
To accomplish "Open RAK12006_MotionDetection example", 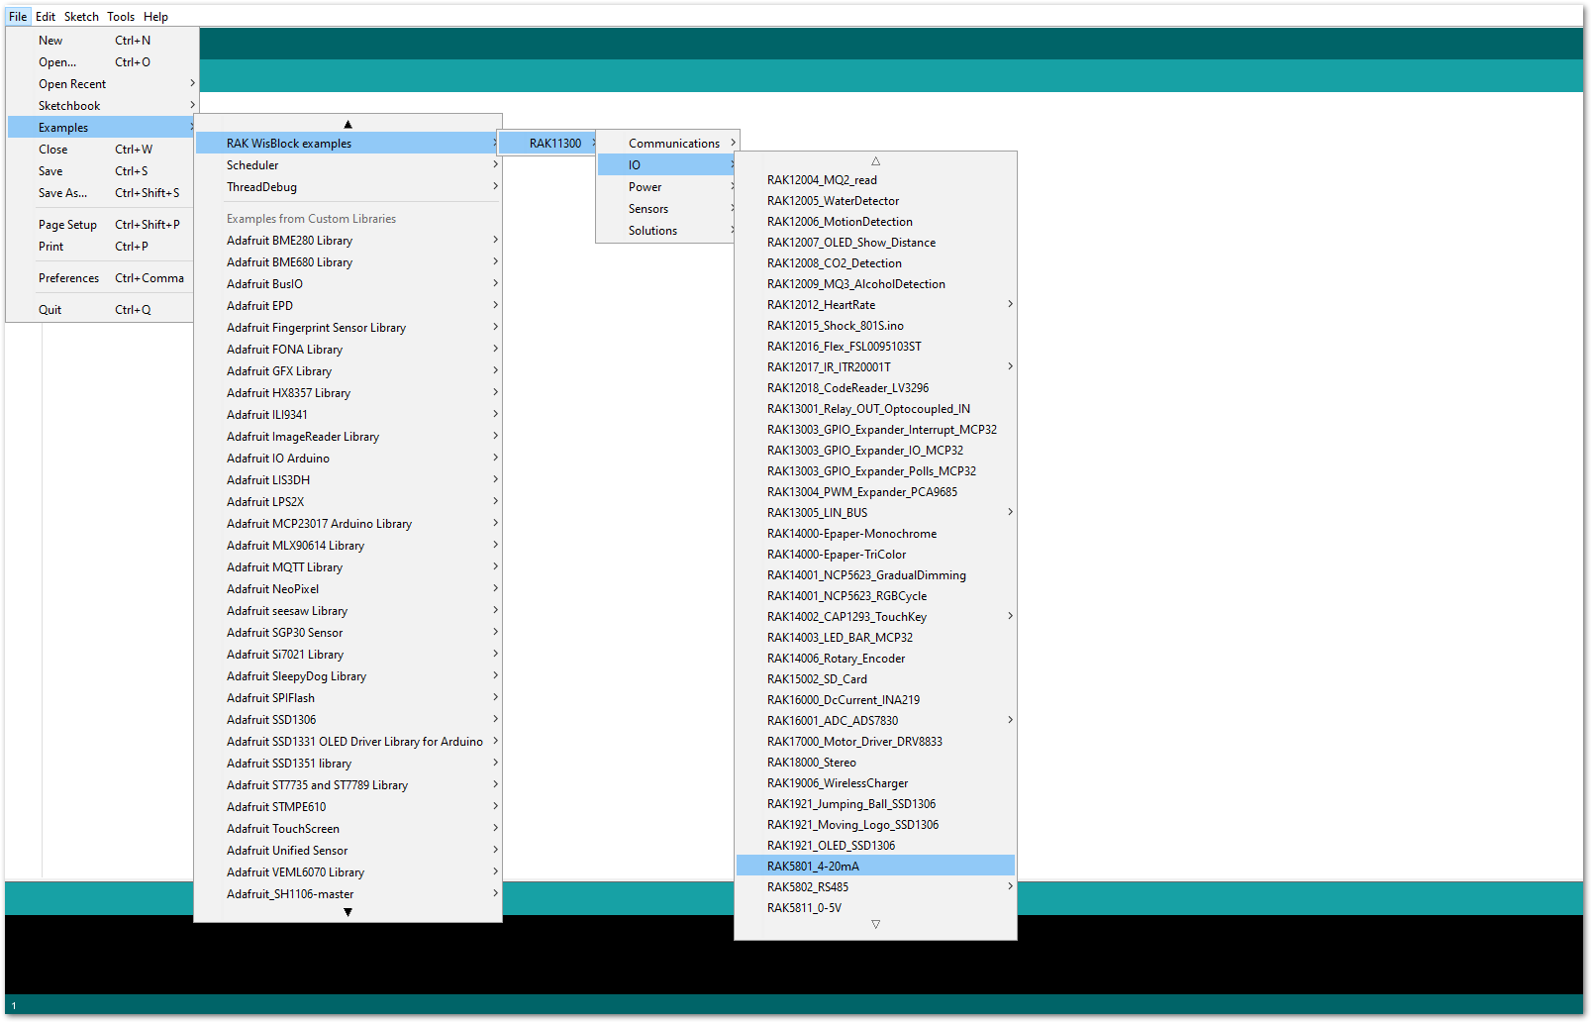I will 876,222.
